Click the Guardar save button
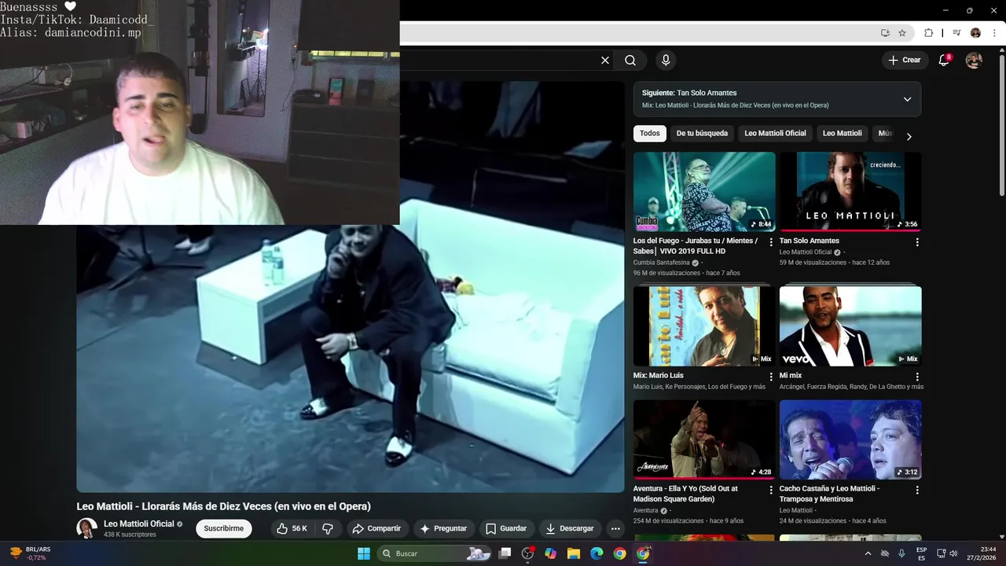Screen dimensions: 1006x566 pyautogui.click(x=506, y=528)
